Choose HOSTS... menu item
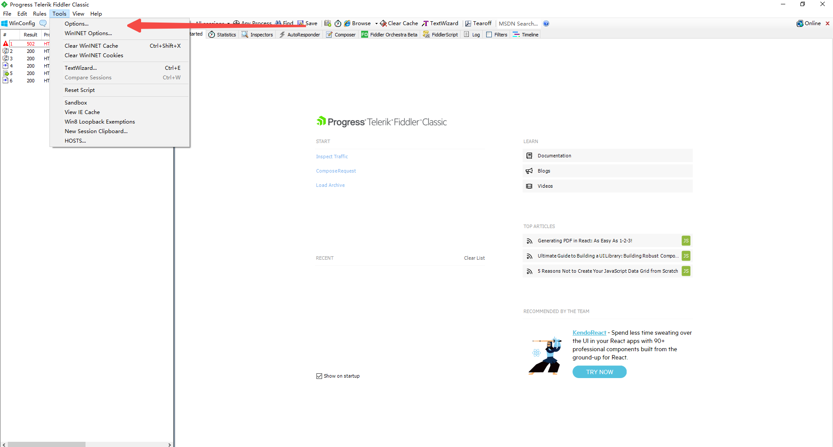 click(120, 141)
